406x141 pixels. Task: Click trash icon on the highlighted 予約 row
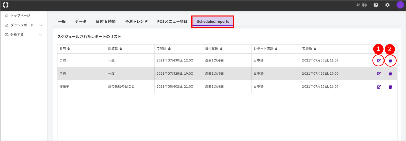tap(390, 74)
